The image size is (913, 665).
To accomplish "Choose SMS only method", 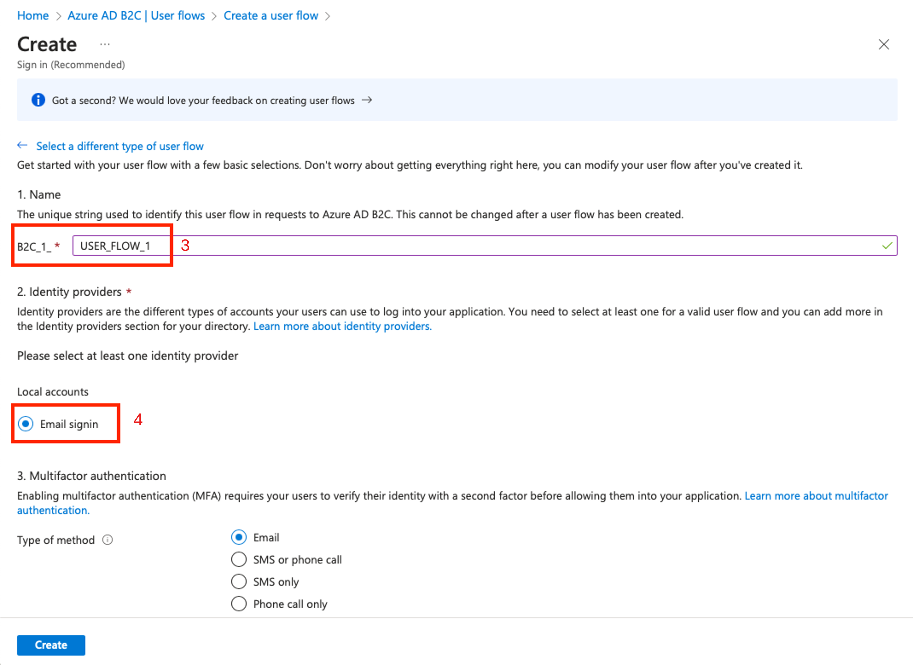I will point(239,582).
